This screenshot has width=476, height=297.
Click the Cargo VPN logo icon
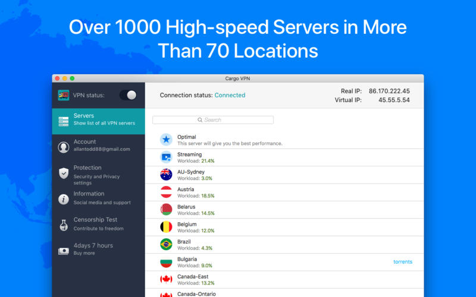click(64, 95)
